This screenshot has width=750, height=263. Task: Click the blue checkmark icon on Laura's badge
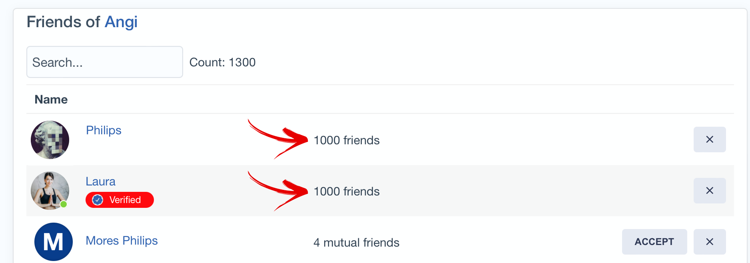pos(98,200)
